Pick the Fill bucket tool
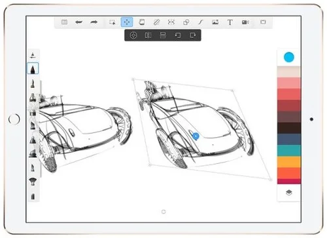This screenshot has width=327, height=238. point(142,22)
